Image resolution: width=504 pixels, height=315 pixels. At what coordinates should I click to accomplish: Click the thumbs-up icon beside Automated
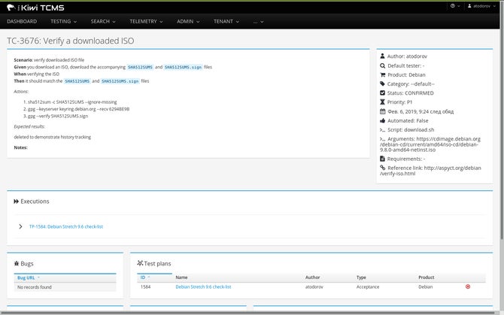[382, 121]
